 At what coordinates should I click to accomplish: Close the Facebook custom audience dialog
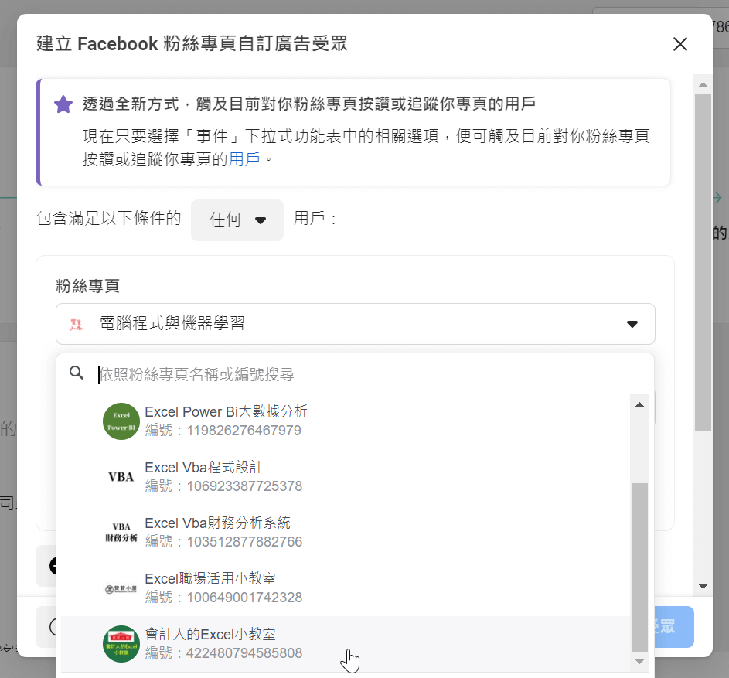(x=680, y=44)
